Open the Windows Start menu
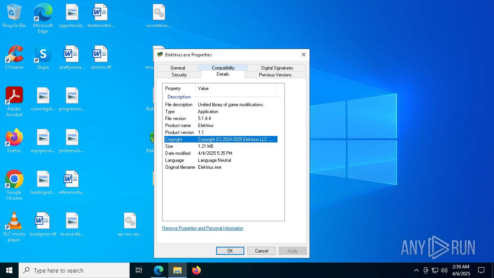Screen dimensions: 494x278 tap(9, 270)
